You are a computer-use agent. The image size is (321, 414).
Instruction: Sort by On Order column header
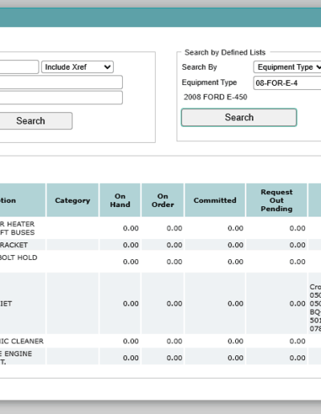pos(163,201)
